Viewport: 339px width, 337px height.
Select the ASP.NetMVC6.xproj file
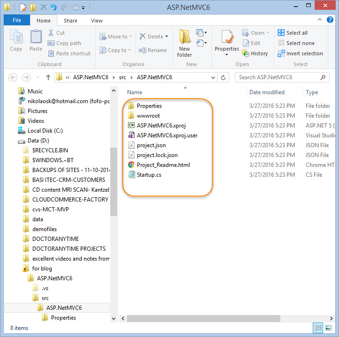pos(157,126)
